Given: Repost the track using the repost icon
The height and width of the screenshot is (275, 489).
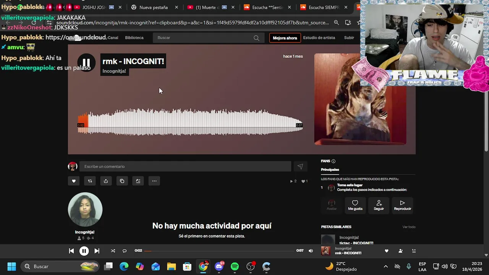Looking at the screenshot, I should 90,181.
